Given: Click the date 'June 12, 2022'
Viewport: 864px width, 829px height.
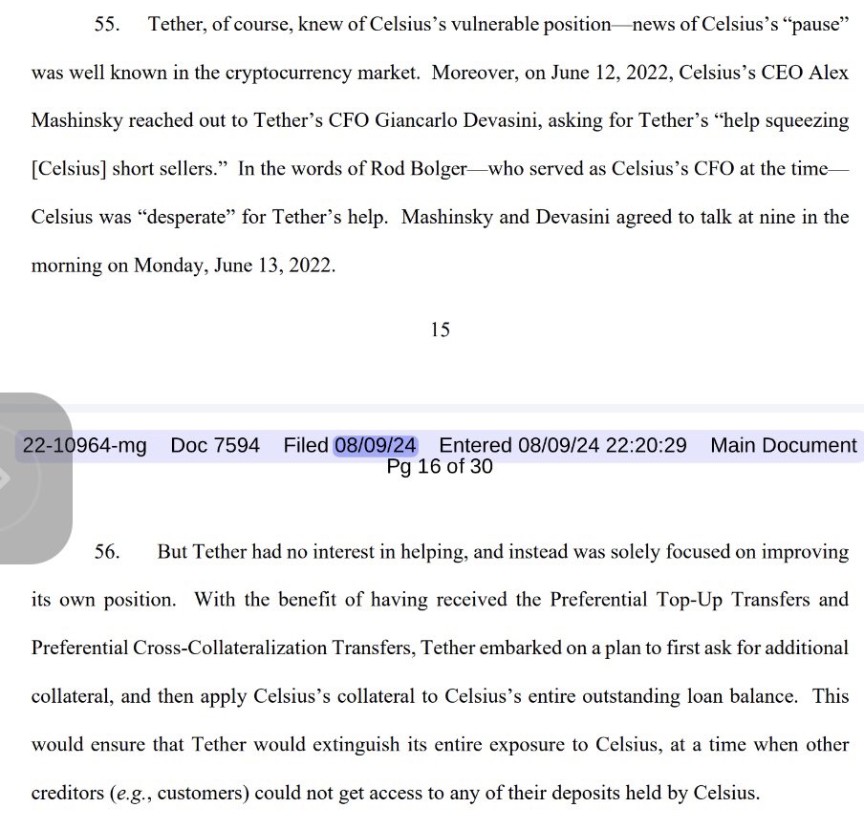Looking at the screenshot, I should coord(612,73).
